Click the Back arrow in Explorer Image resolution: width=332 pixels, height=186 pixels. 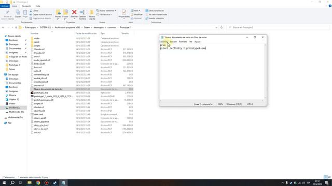click(3, 27)
